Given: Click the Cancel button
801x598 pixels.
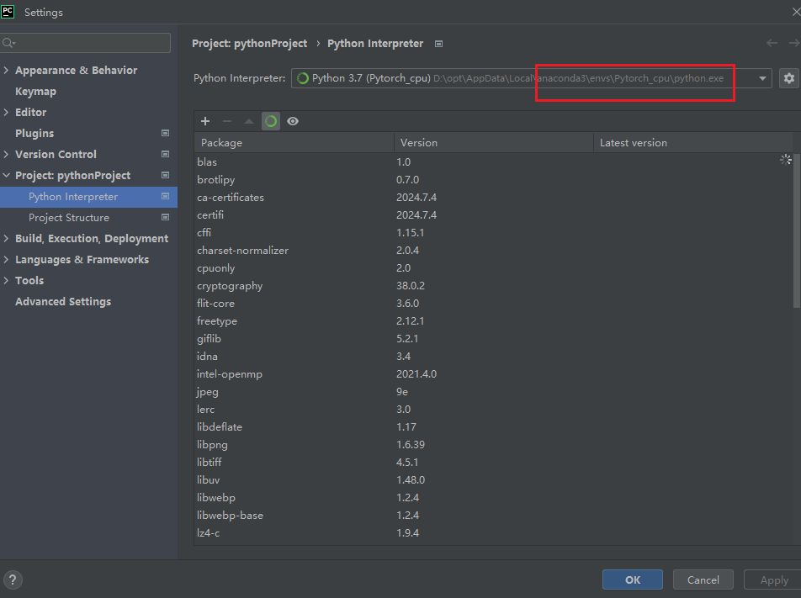Looking at the screenshot, I should 703,579.
